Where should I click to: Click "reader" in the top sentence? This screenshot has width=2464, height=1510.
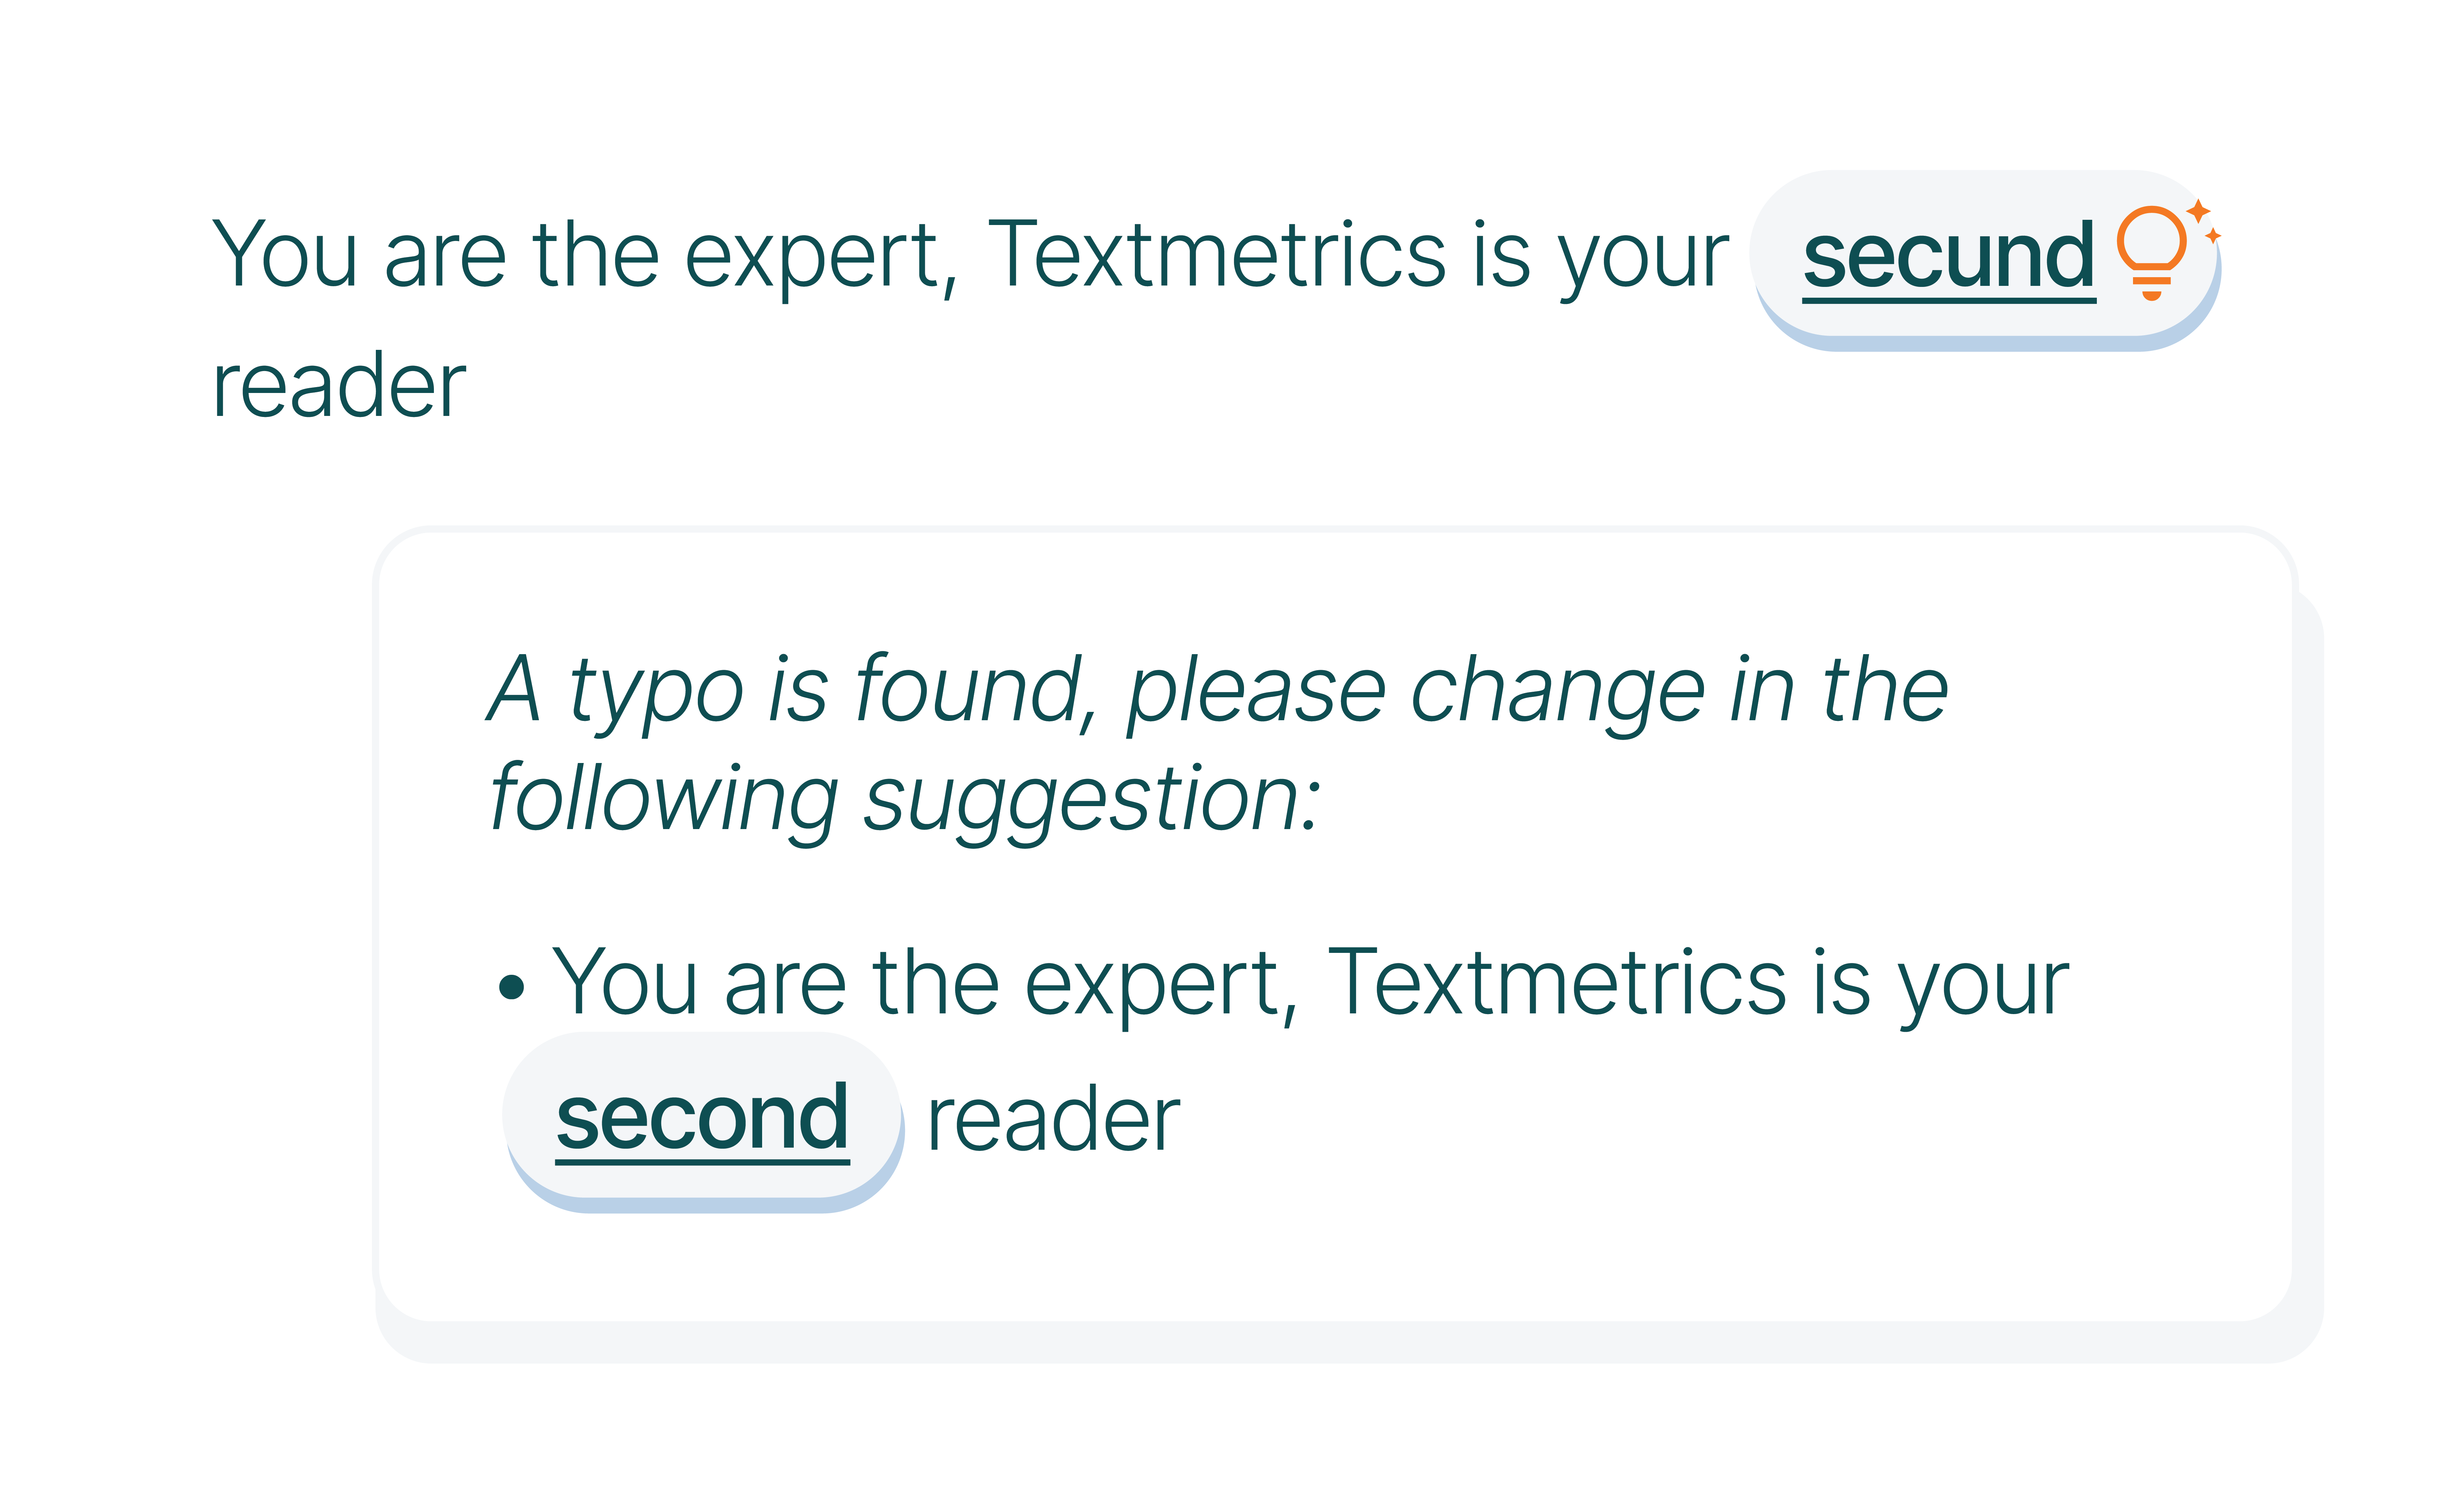click(339, 386)
